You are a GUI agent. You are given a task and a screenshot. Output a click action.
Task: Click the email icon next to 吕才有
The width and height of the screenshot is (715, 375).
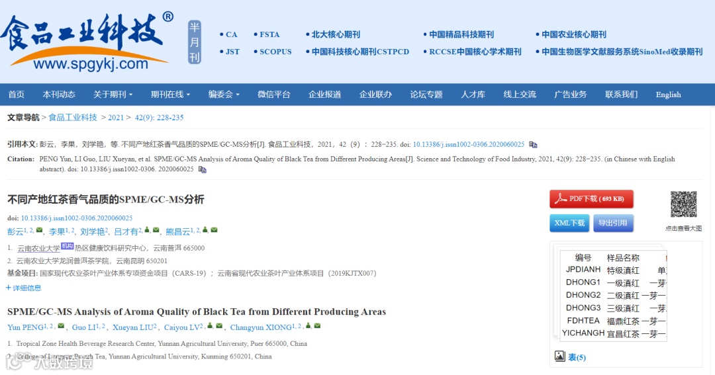coord(156,230)
